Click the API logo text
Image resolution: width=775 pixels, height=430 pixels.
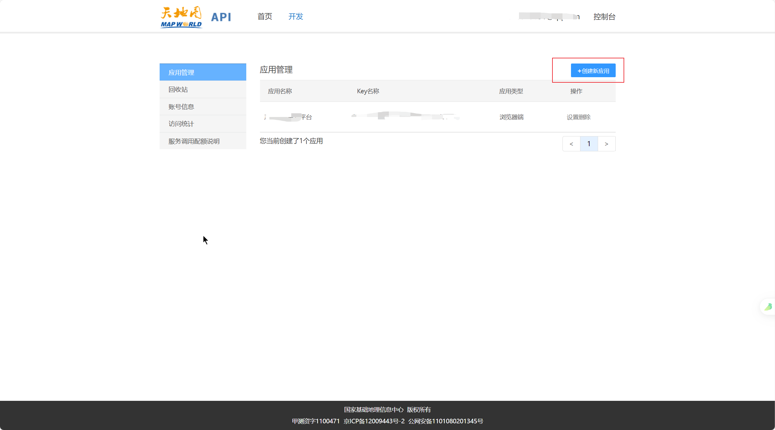[221, 17]
